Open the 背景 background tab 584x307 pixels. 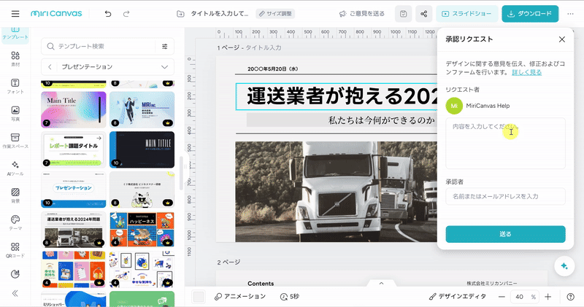coord(15,195)
